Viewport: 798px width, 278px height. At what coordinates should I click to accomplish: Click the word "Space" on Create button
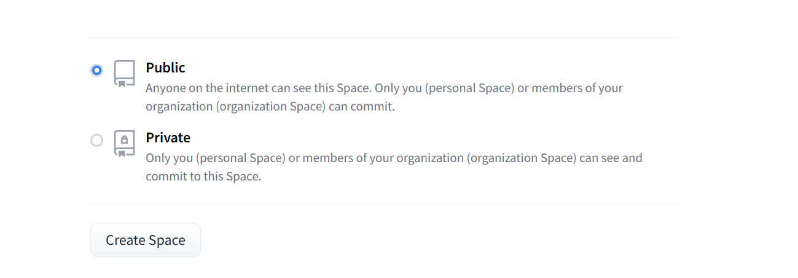pos(166,240)
